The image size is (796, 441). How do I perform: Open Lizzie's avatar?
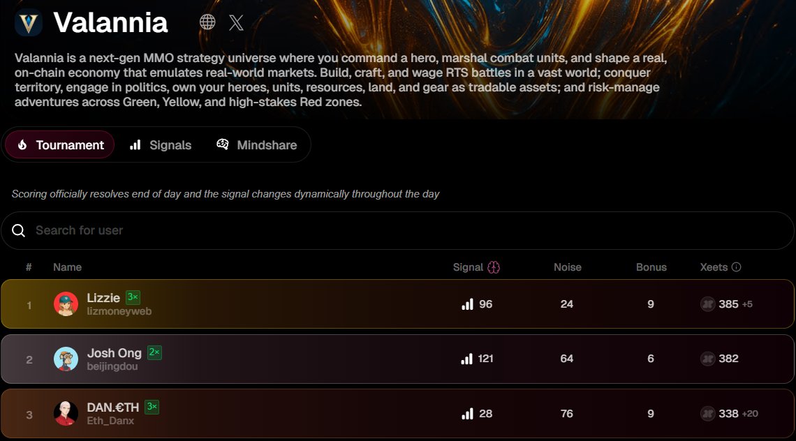[66, 304]
